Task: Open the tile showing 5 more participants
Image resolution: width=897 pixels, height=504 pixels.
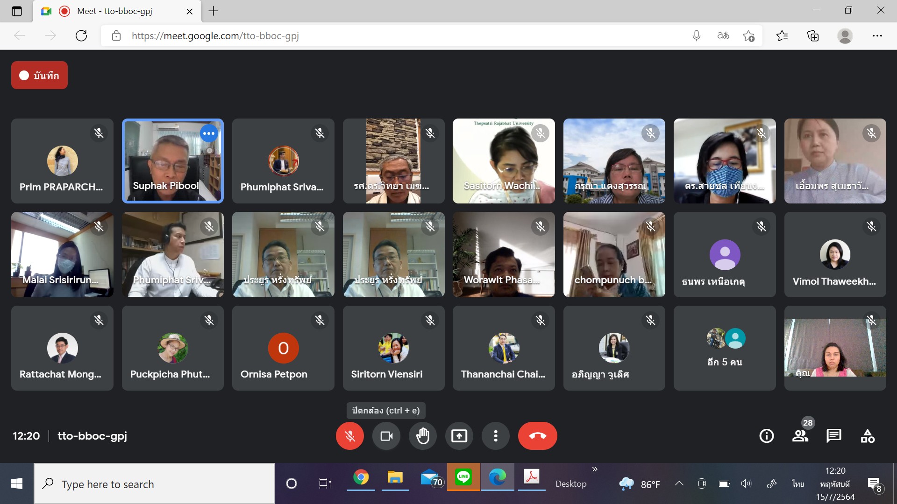Action: 725,348
